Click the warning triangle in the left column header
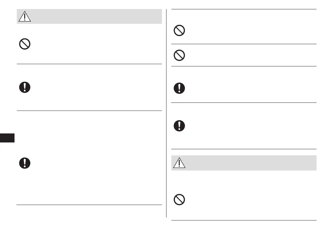 [25, 16]
